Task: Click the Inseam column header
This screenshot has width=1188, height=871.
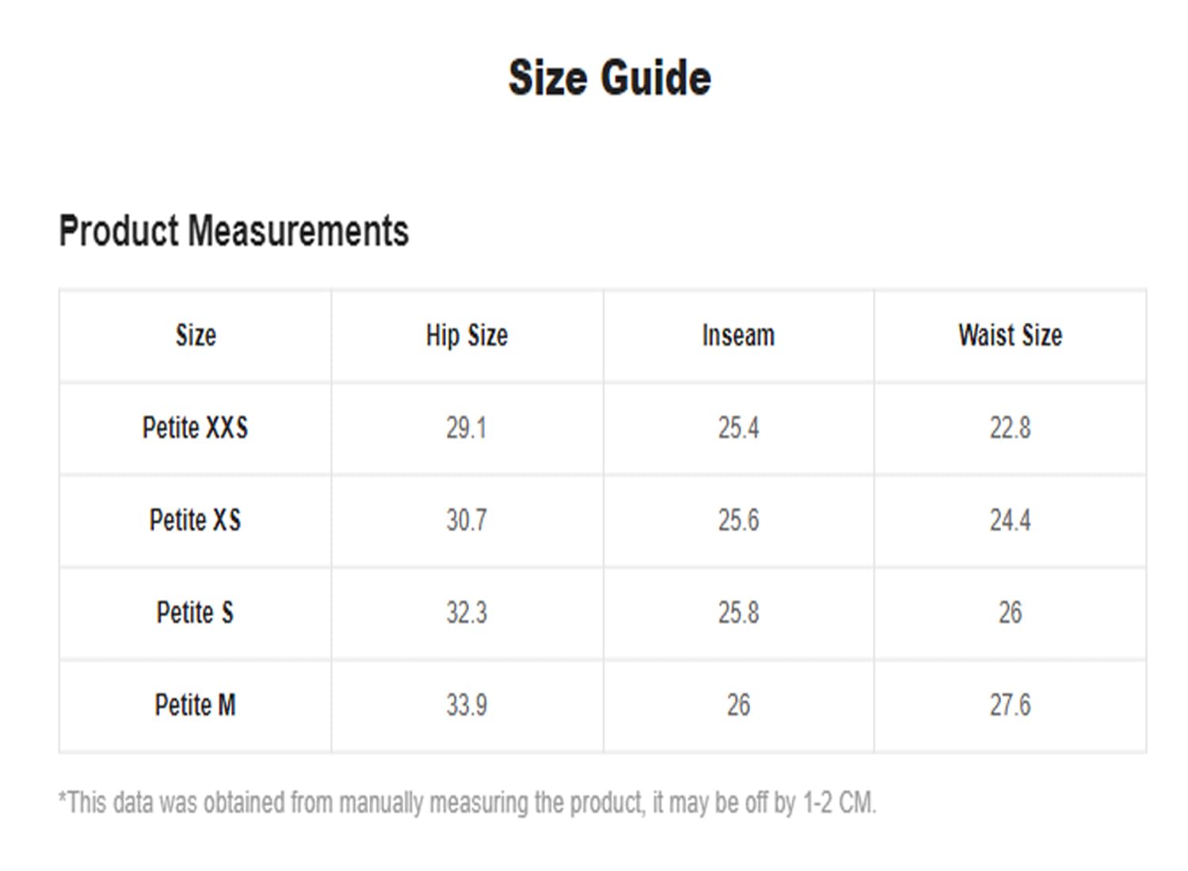Action: (x=738, y=336)
